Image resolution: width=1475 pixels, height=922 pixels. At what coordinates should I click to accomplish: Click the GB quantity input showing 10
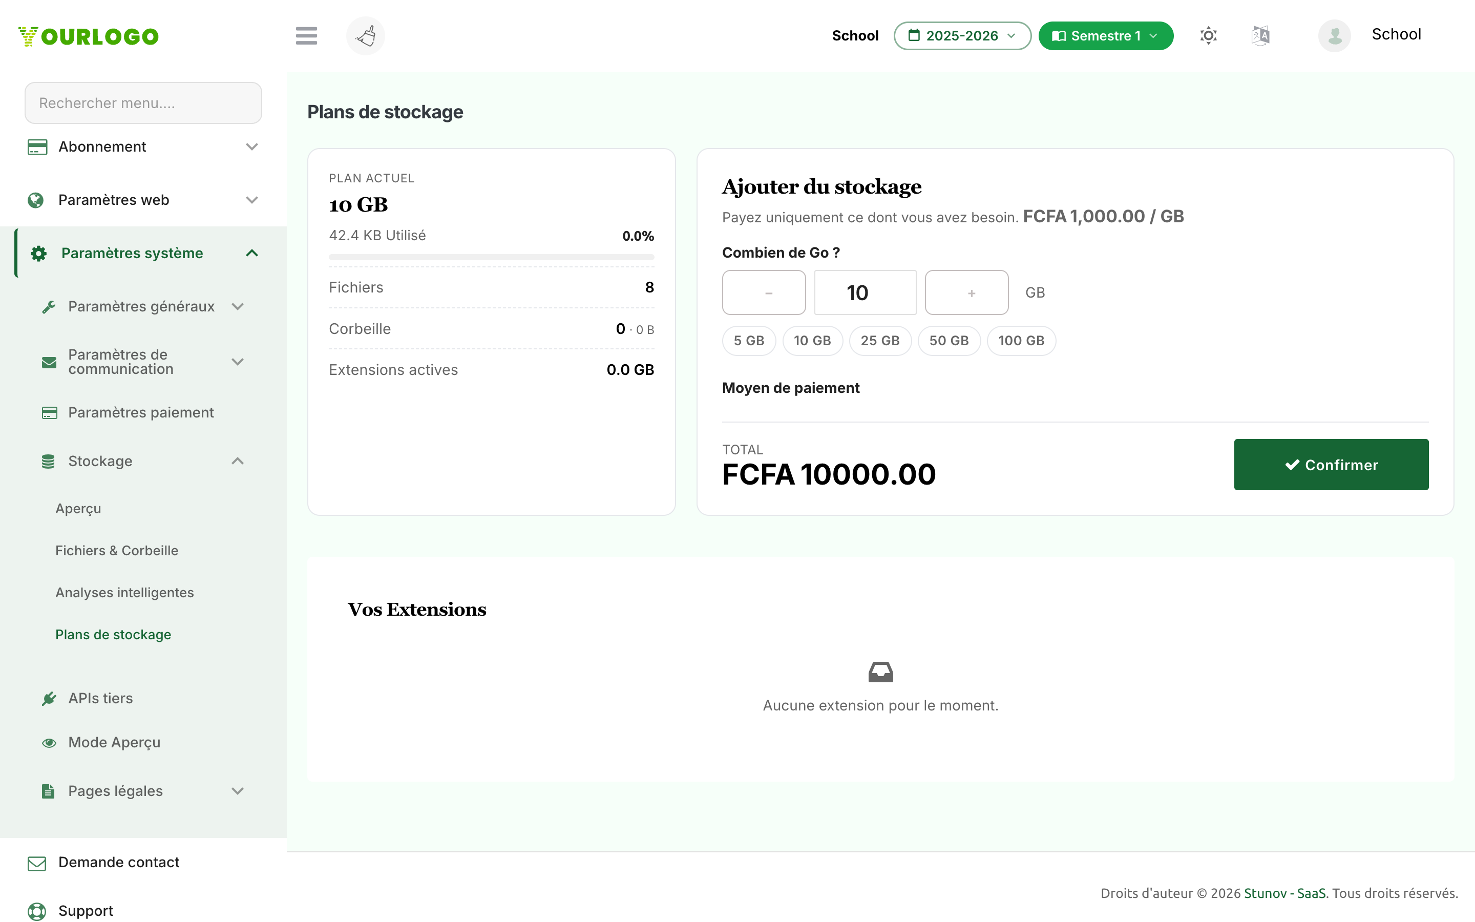tap(865, 292)
